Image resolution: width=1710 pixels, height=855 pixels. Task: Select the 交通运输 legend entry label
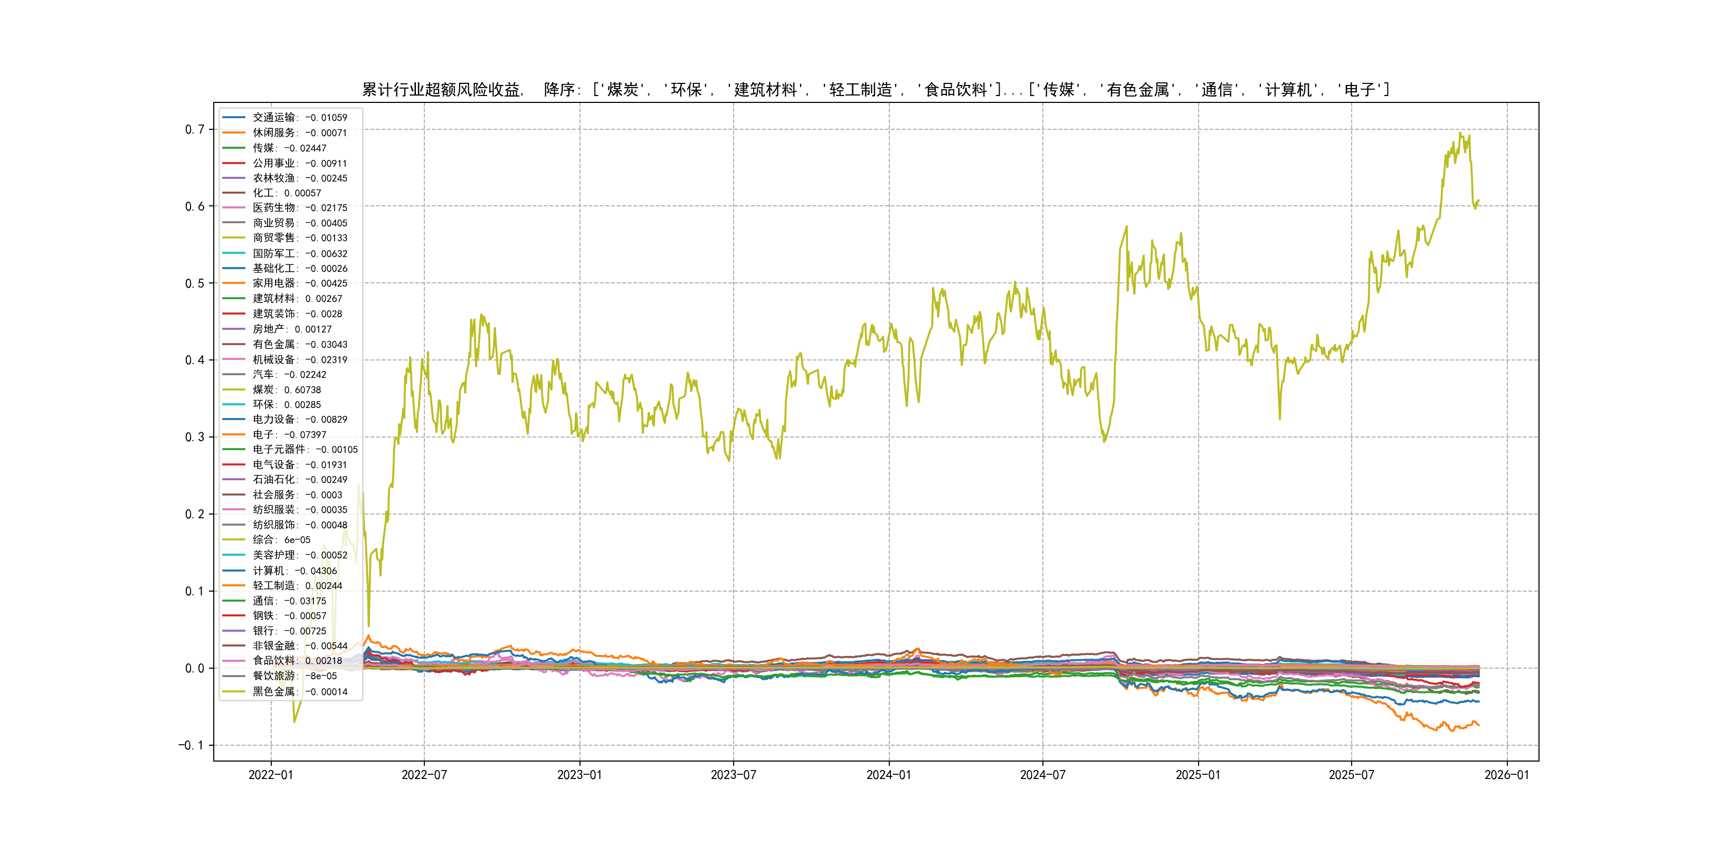click(x=299, y=118)
